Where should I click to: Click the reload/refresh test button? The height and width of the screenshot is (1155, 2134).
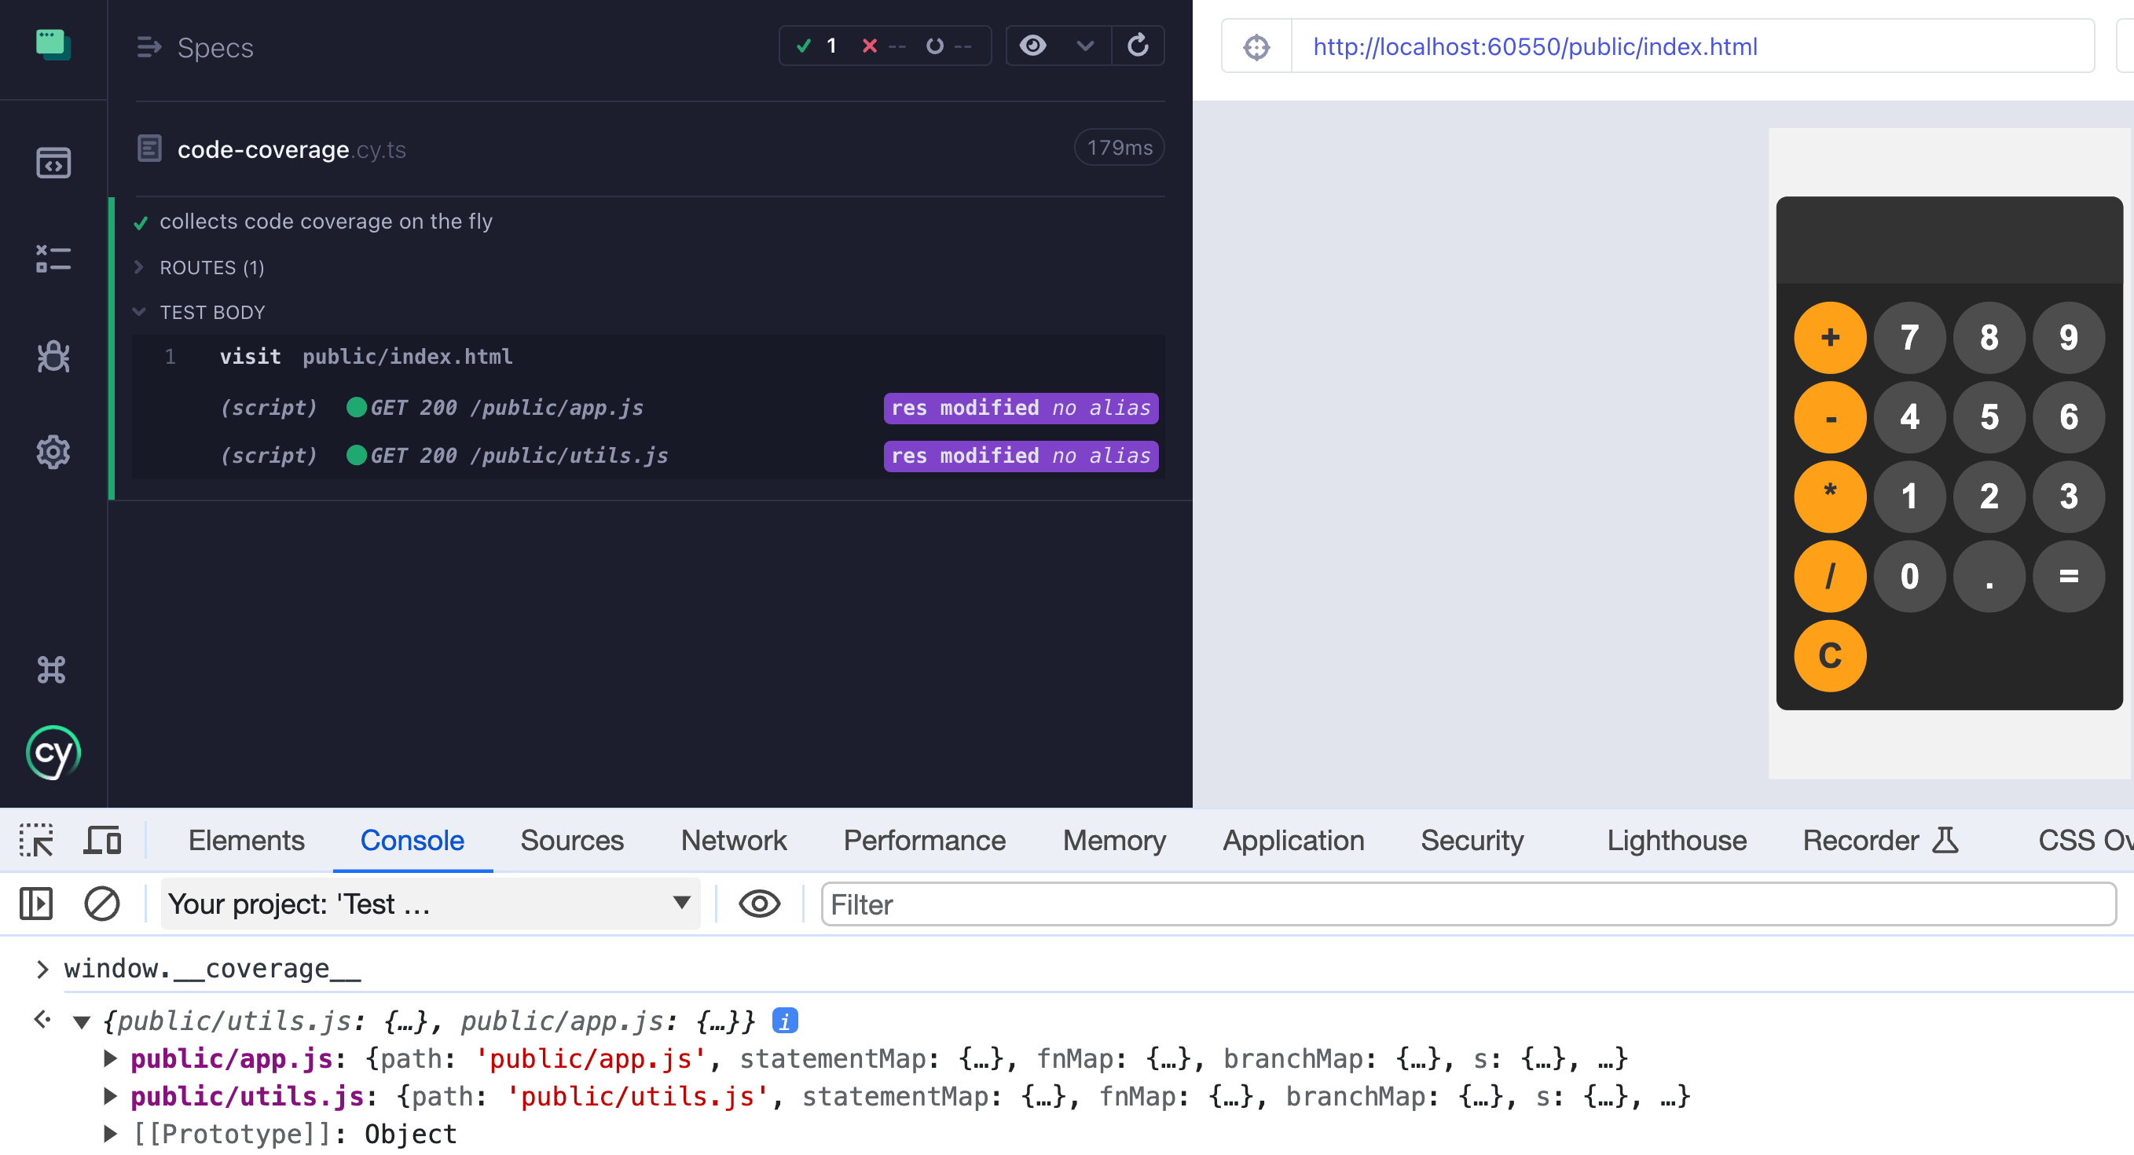click(1138, 47)
